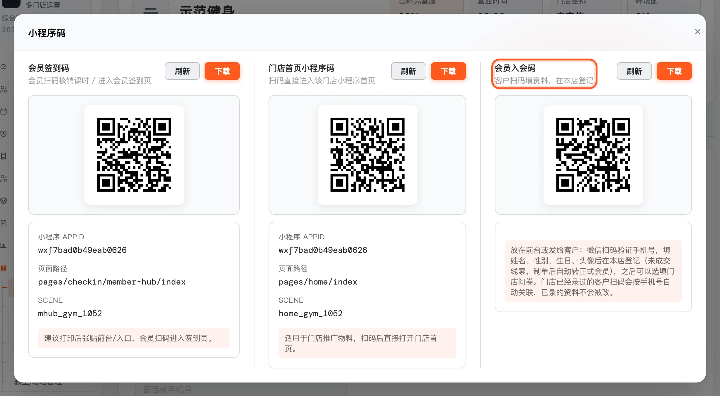Click subtitle 会员扫码核销课时
The image size is (720, 396).
[90, 81]
